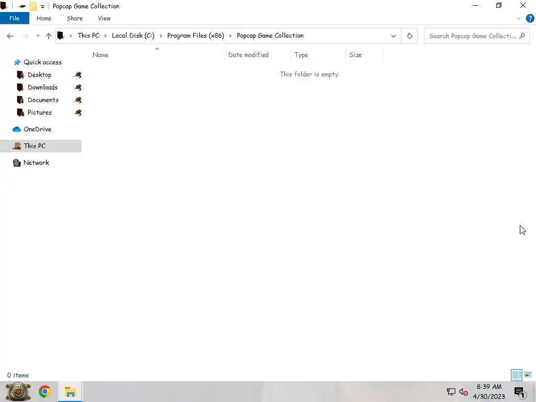This screenshot has height=402, width=536.
Task: Launch Google Chrome from the taskbar
Action: (x=45, y=392)
